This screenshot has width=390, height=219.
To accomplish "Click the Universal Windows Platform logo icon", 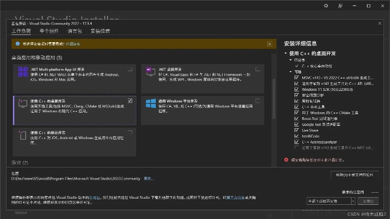I will (x=151, y=102).
